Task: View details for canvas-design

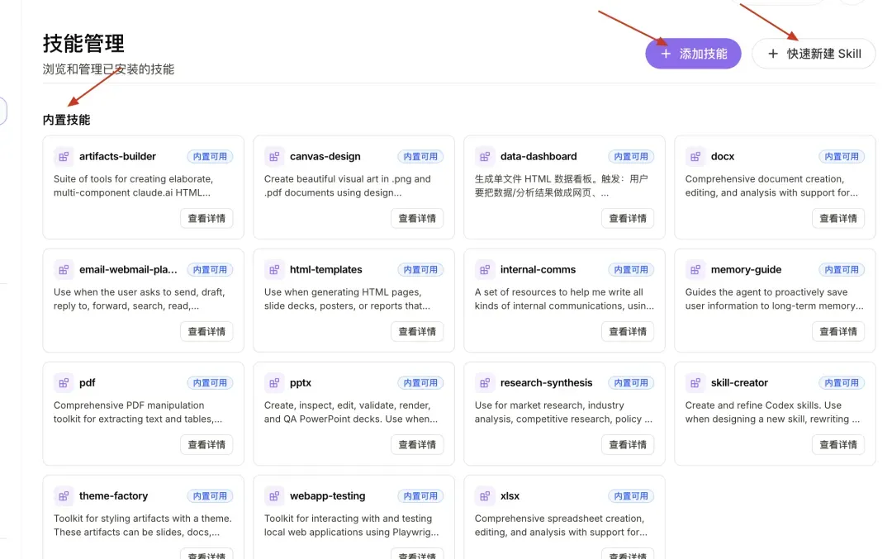Action: point(417,218)
